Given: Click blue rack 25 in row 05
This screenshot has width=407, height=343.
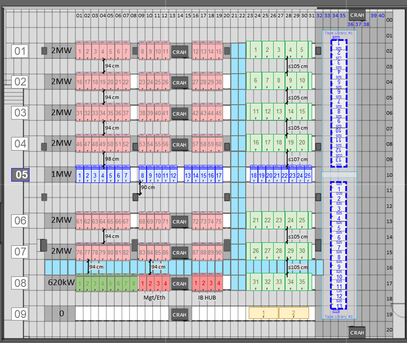Looking at the screenshot, I should point(307,175).
